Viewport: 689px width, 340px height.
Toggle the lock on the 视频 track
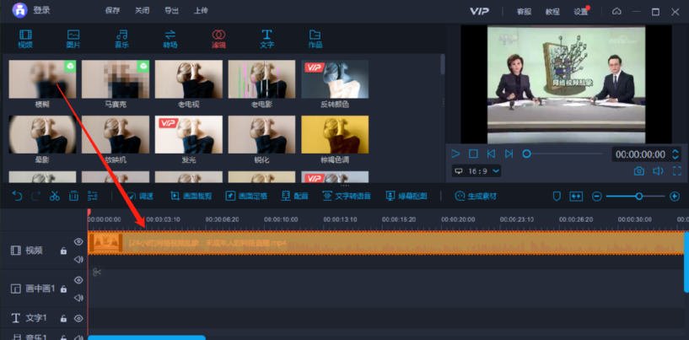pyautogui.click(x=63, y=251)
